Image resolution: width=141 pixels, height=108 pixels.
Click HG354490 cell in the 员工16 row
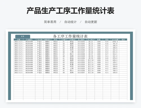tap(29, 72)
